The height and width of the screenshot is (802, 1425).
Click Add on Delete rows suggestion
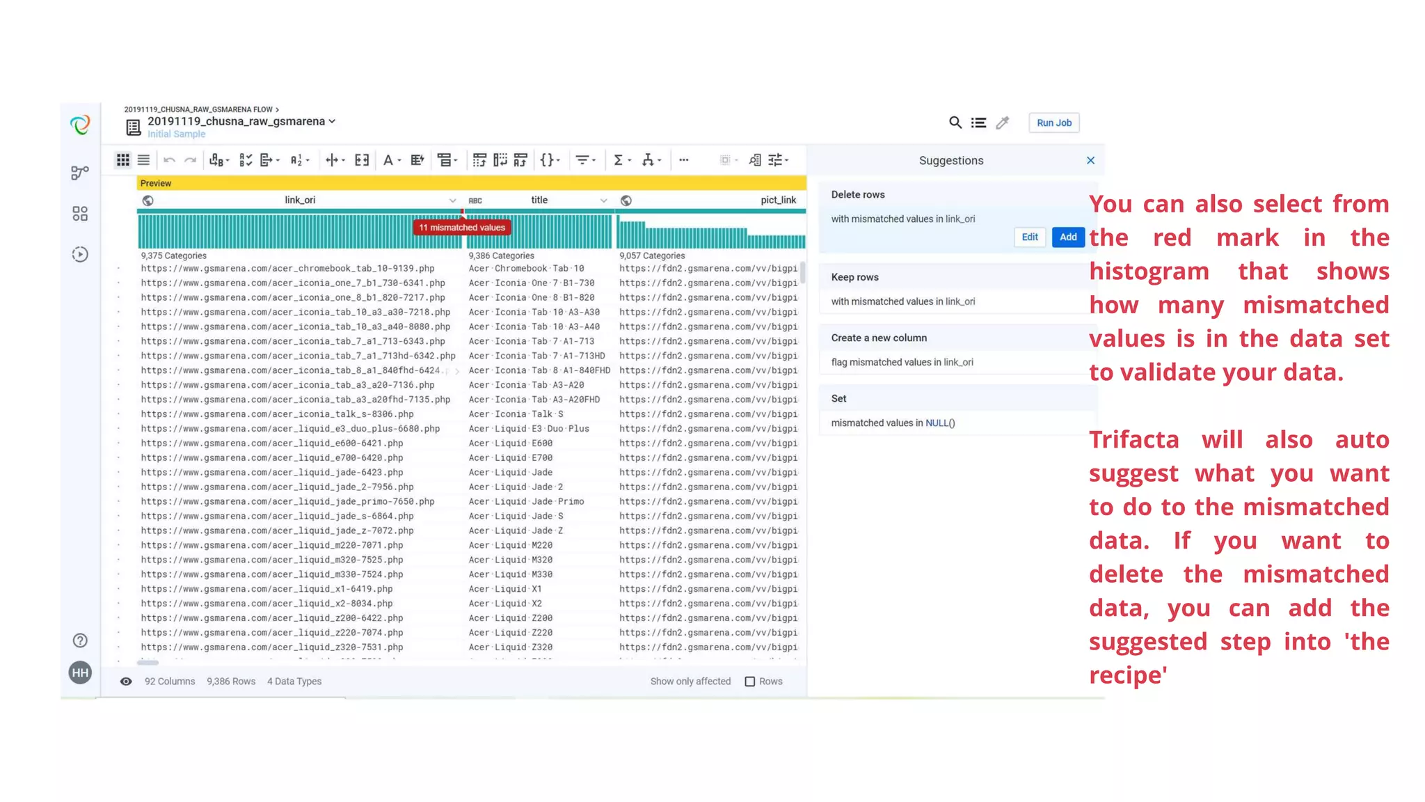coord(1068,237)
